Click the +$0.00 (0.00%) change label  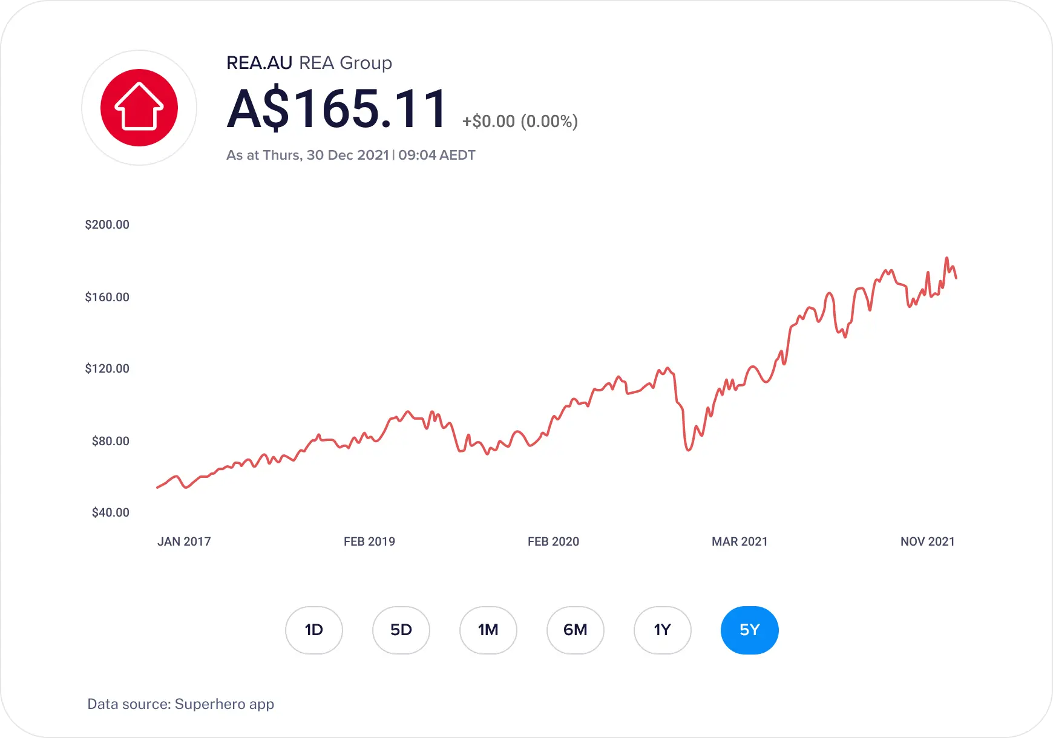(x=520, y=121)
